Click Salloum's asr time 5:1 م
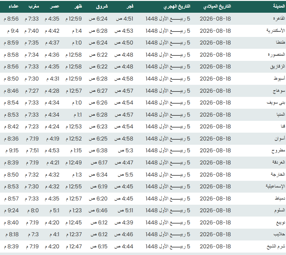This screenshot has width=286, height=255. click(x=54, y=210)
